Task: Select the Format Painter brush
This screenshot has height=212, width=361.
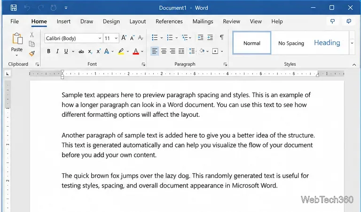Action: click(x=32, y=54)
